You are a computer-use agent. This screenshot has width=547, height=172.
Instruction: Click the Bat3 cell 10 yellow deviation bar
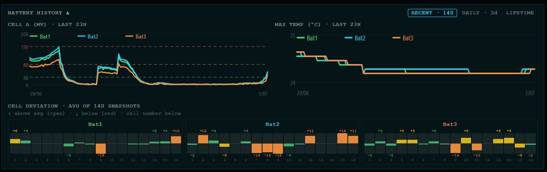(x=466, y=141)
